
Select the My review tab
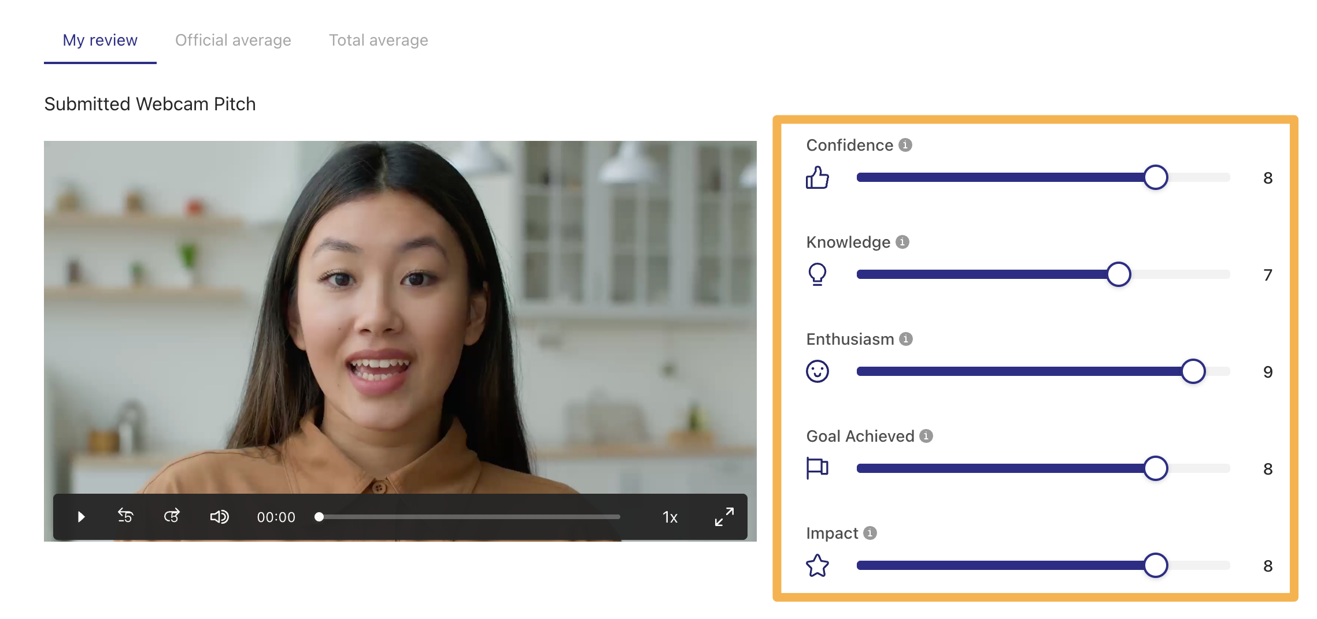(100, 40)
